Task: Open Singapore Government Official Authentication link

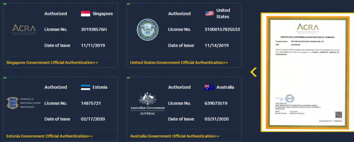Action: click(x=52, y=62)
